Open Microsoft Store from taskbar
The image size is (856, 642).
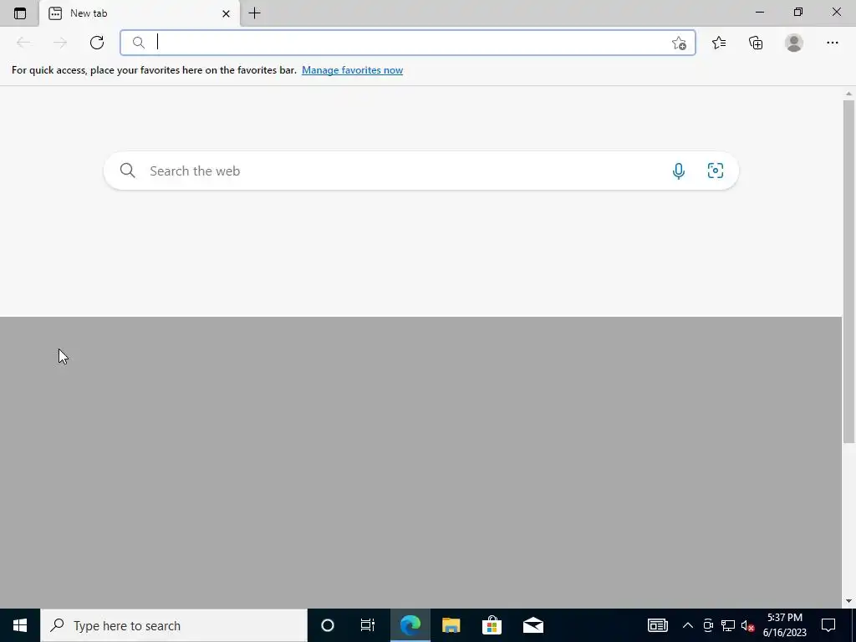click(492, 625)
